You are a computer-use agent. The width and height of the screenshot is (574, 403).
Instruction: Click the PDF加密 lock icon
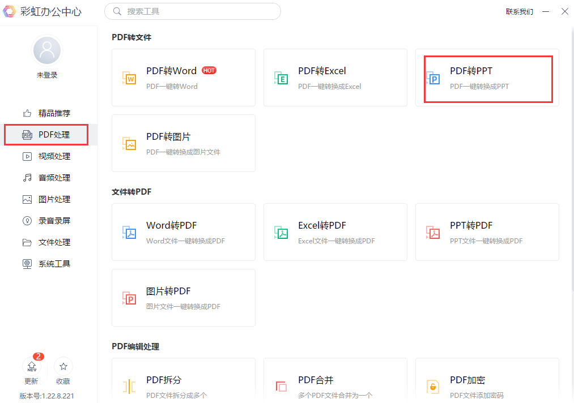pyautogui.click(x=433, y=387)
